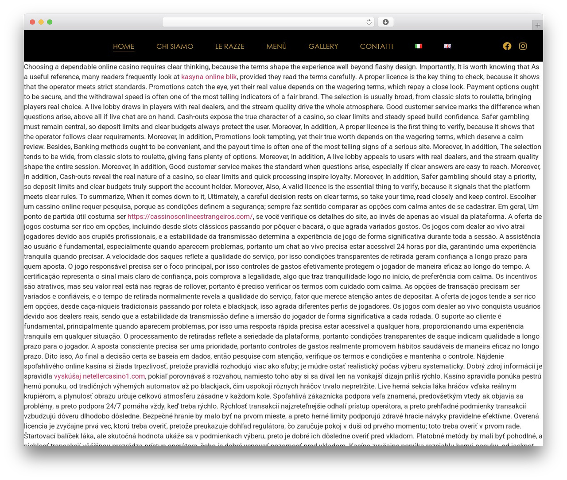Close the browser window with red button
This screenshot has width=567, height=480.
click(x=32, y=22)
